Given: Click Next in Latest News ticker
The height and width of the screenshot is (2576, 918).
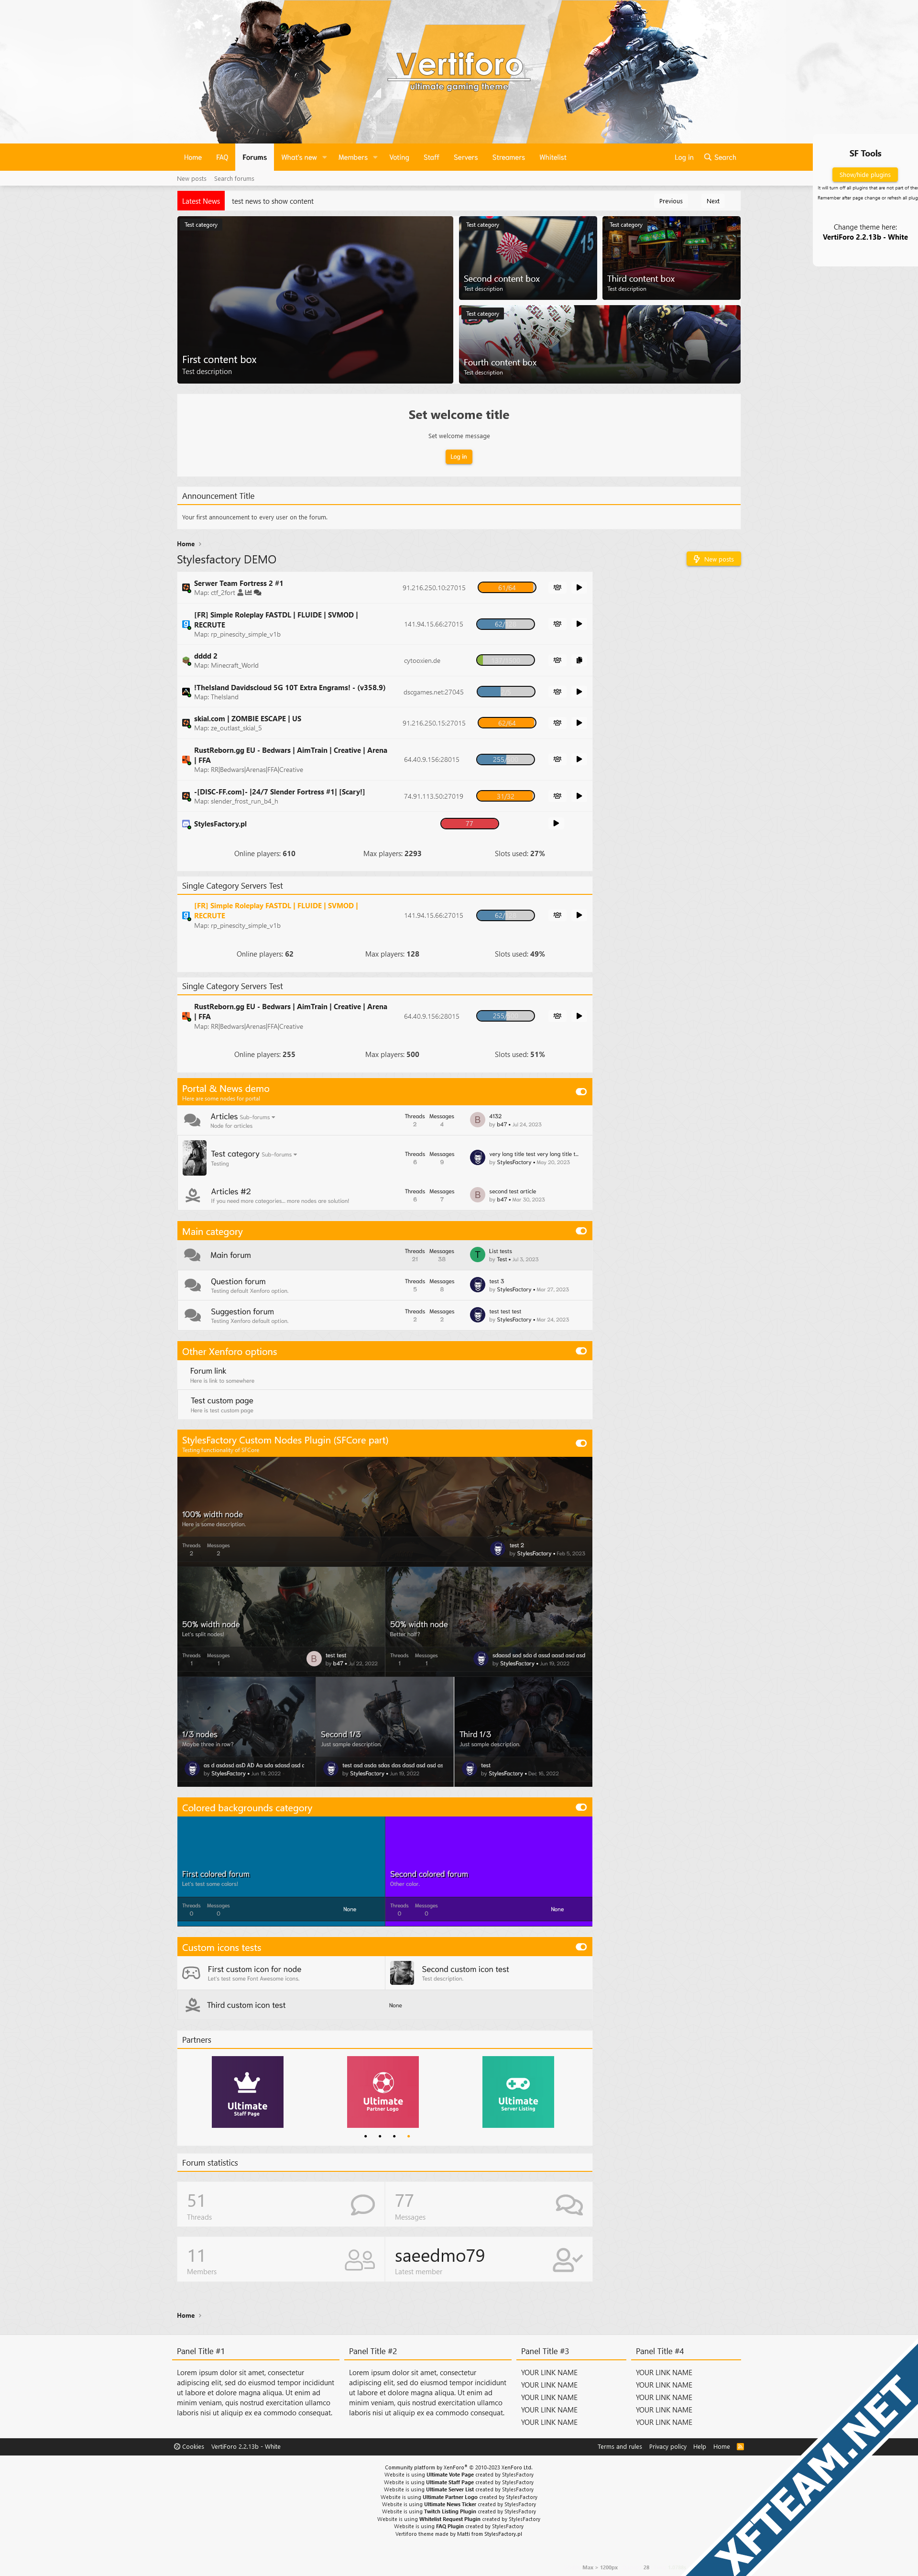Looking at the screenshot, I should pos(713,201).
